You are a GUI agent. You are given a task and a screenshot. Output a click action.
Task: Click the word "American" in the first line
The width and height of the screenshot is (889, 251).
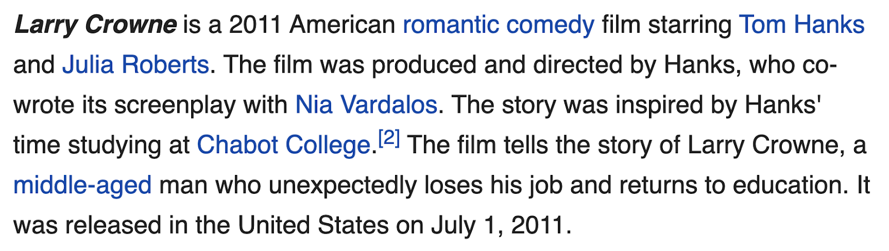(x=342, y=25)
